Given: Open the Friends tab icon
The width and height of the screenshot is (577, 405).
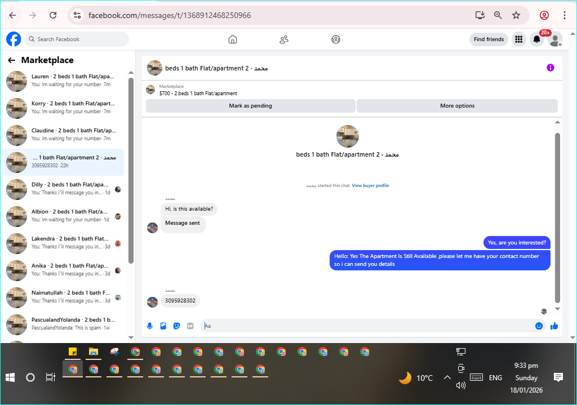Looking at the screenshot, I should [x=284, y=39].
